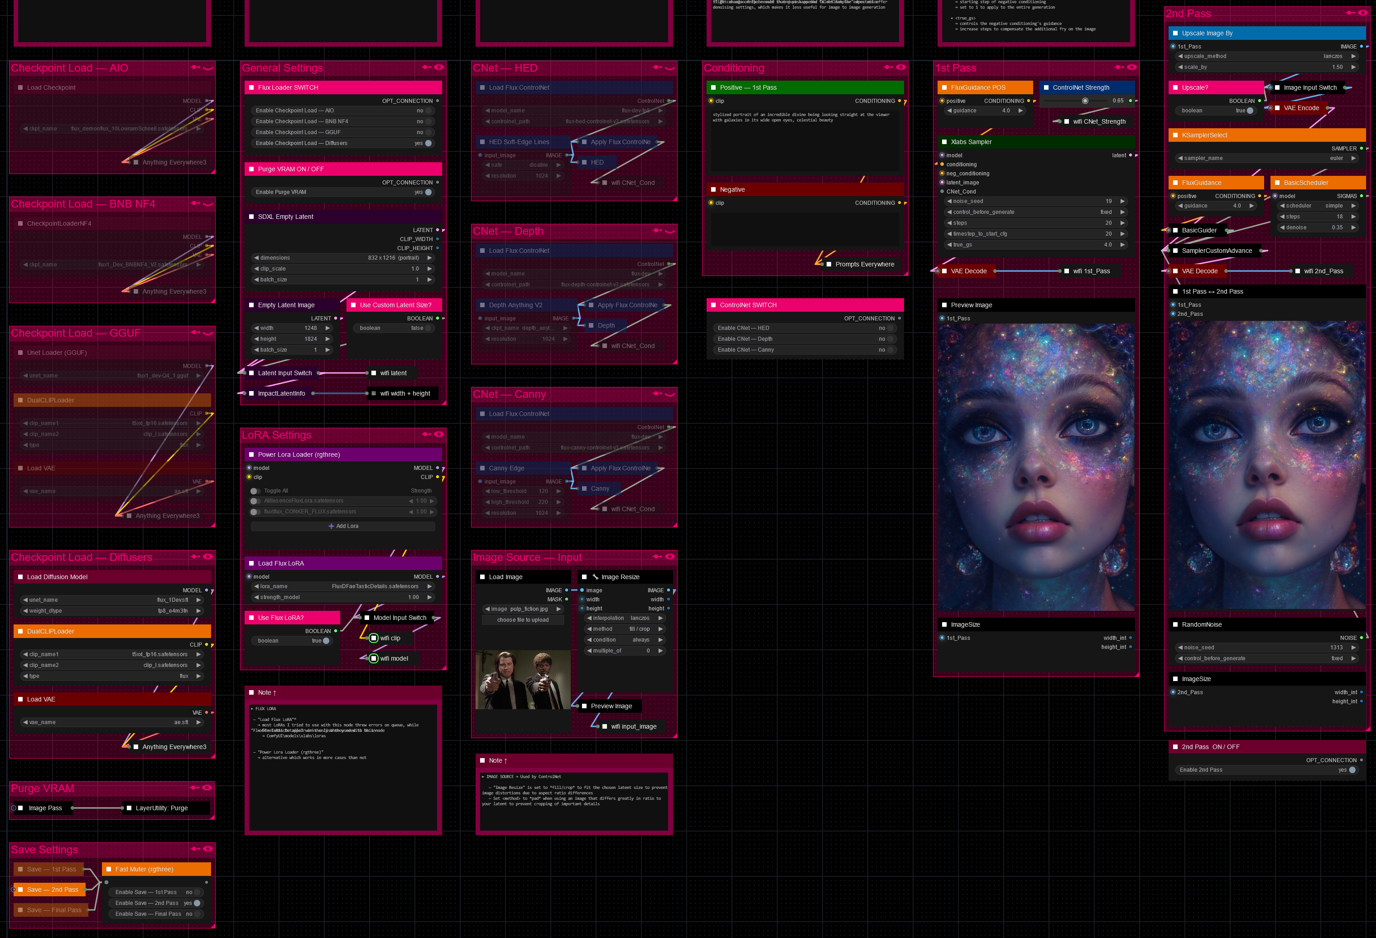Toggle Enable Checkpoint Load — Diffusers switch
Screen dimensions: 1376x938
(x=428, y=143)
